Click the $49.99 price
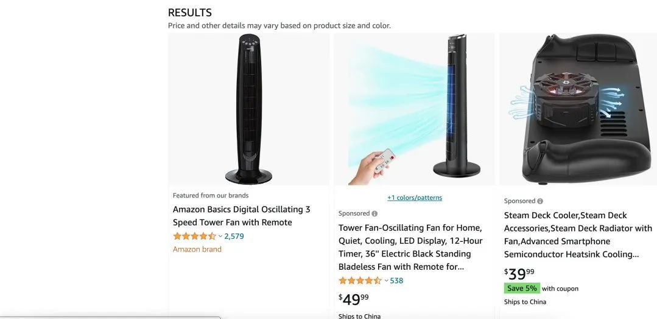The image size is (657, 319). (354, 299)
